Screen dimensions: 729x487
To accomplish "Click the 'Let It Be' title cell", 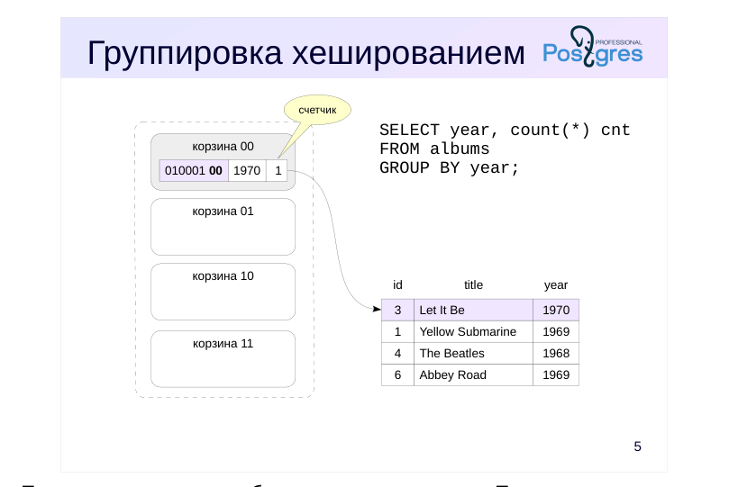I will click(x=473, y=310).
